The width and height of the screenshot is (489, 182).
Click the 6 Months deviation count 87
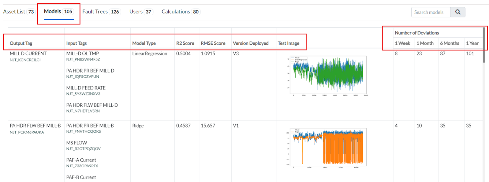(443, 54)
